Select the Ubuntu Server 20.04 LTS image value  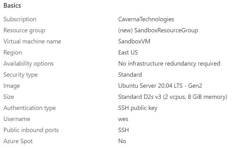[160, 86]
